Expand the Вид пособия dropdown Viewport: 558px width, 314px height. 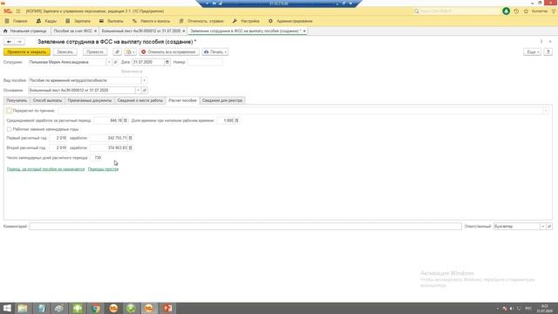click(x=144, y=80)
